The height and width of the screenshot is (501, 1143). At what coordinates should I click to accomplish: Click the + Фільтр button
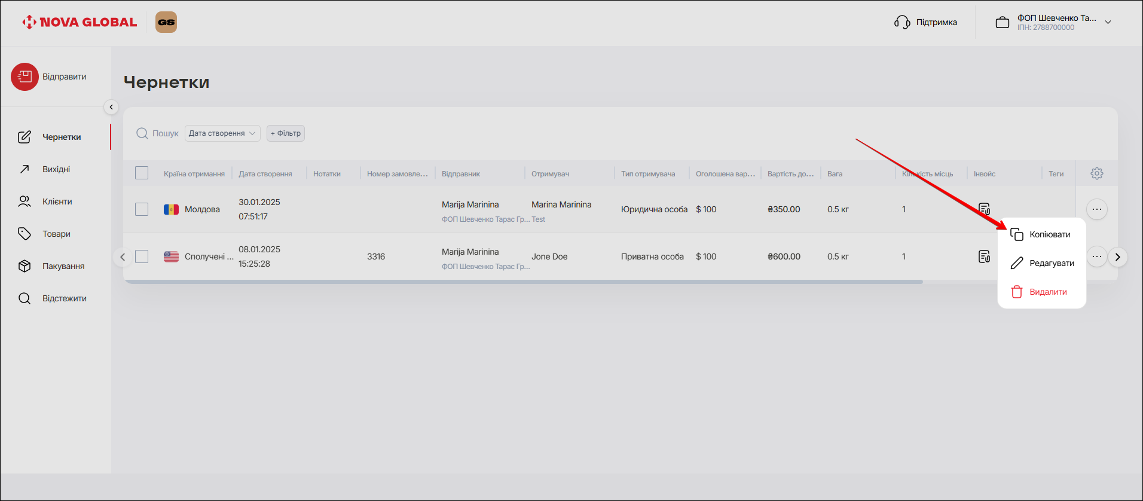286,133
